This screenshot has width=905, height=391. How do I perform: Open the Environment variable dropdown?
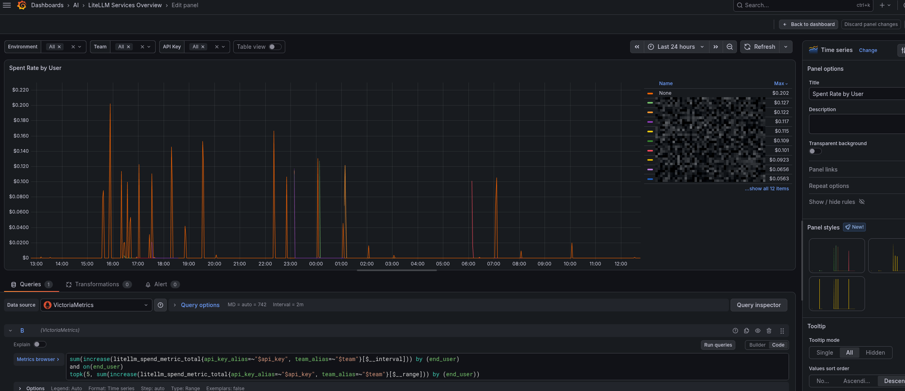click(x=80, y=47)
